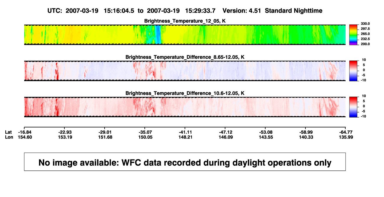Click the Brightness_Temperature_Difference_8.65-12.05 title
This screenshot has width=384, height=197.
pyautogui.click(x=185, y=57)
